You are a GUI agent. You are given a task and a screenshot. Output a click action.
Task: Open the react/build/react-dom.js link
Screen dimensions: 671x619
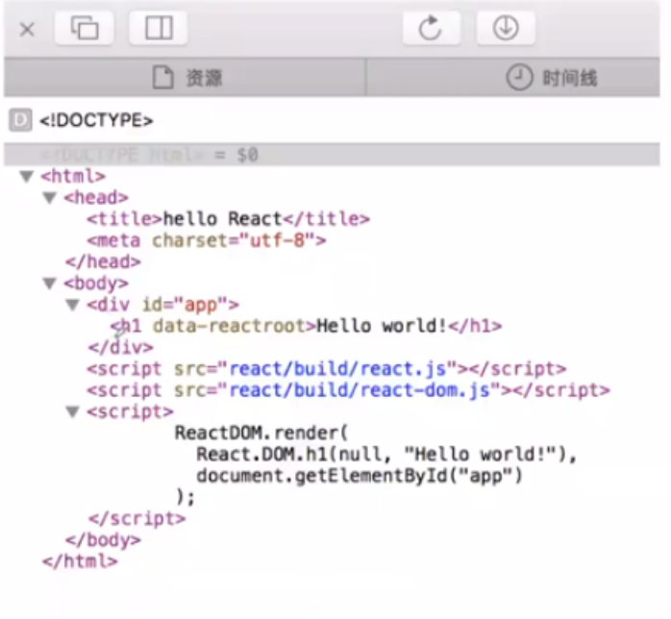360,390
